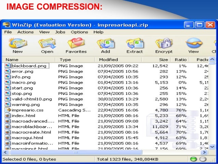218x164 pixels.
Task: Open the Help menu
Action: [x=98, y=32]
